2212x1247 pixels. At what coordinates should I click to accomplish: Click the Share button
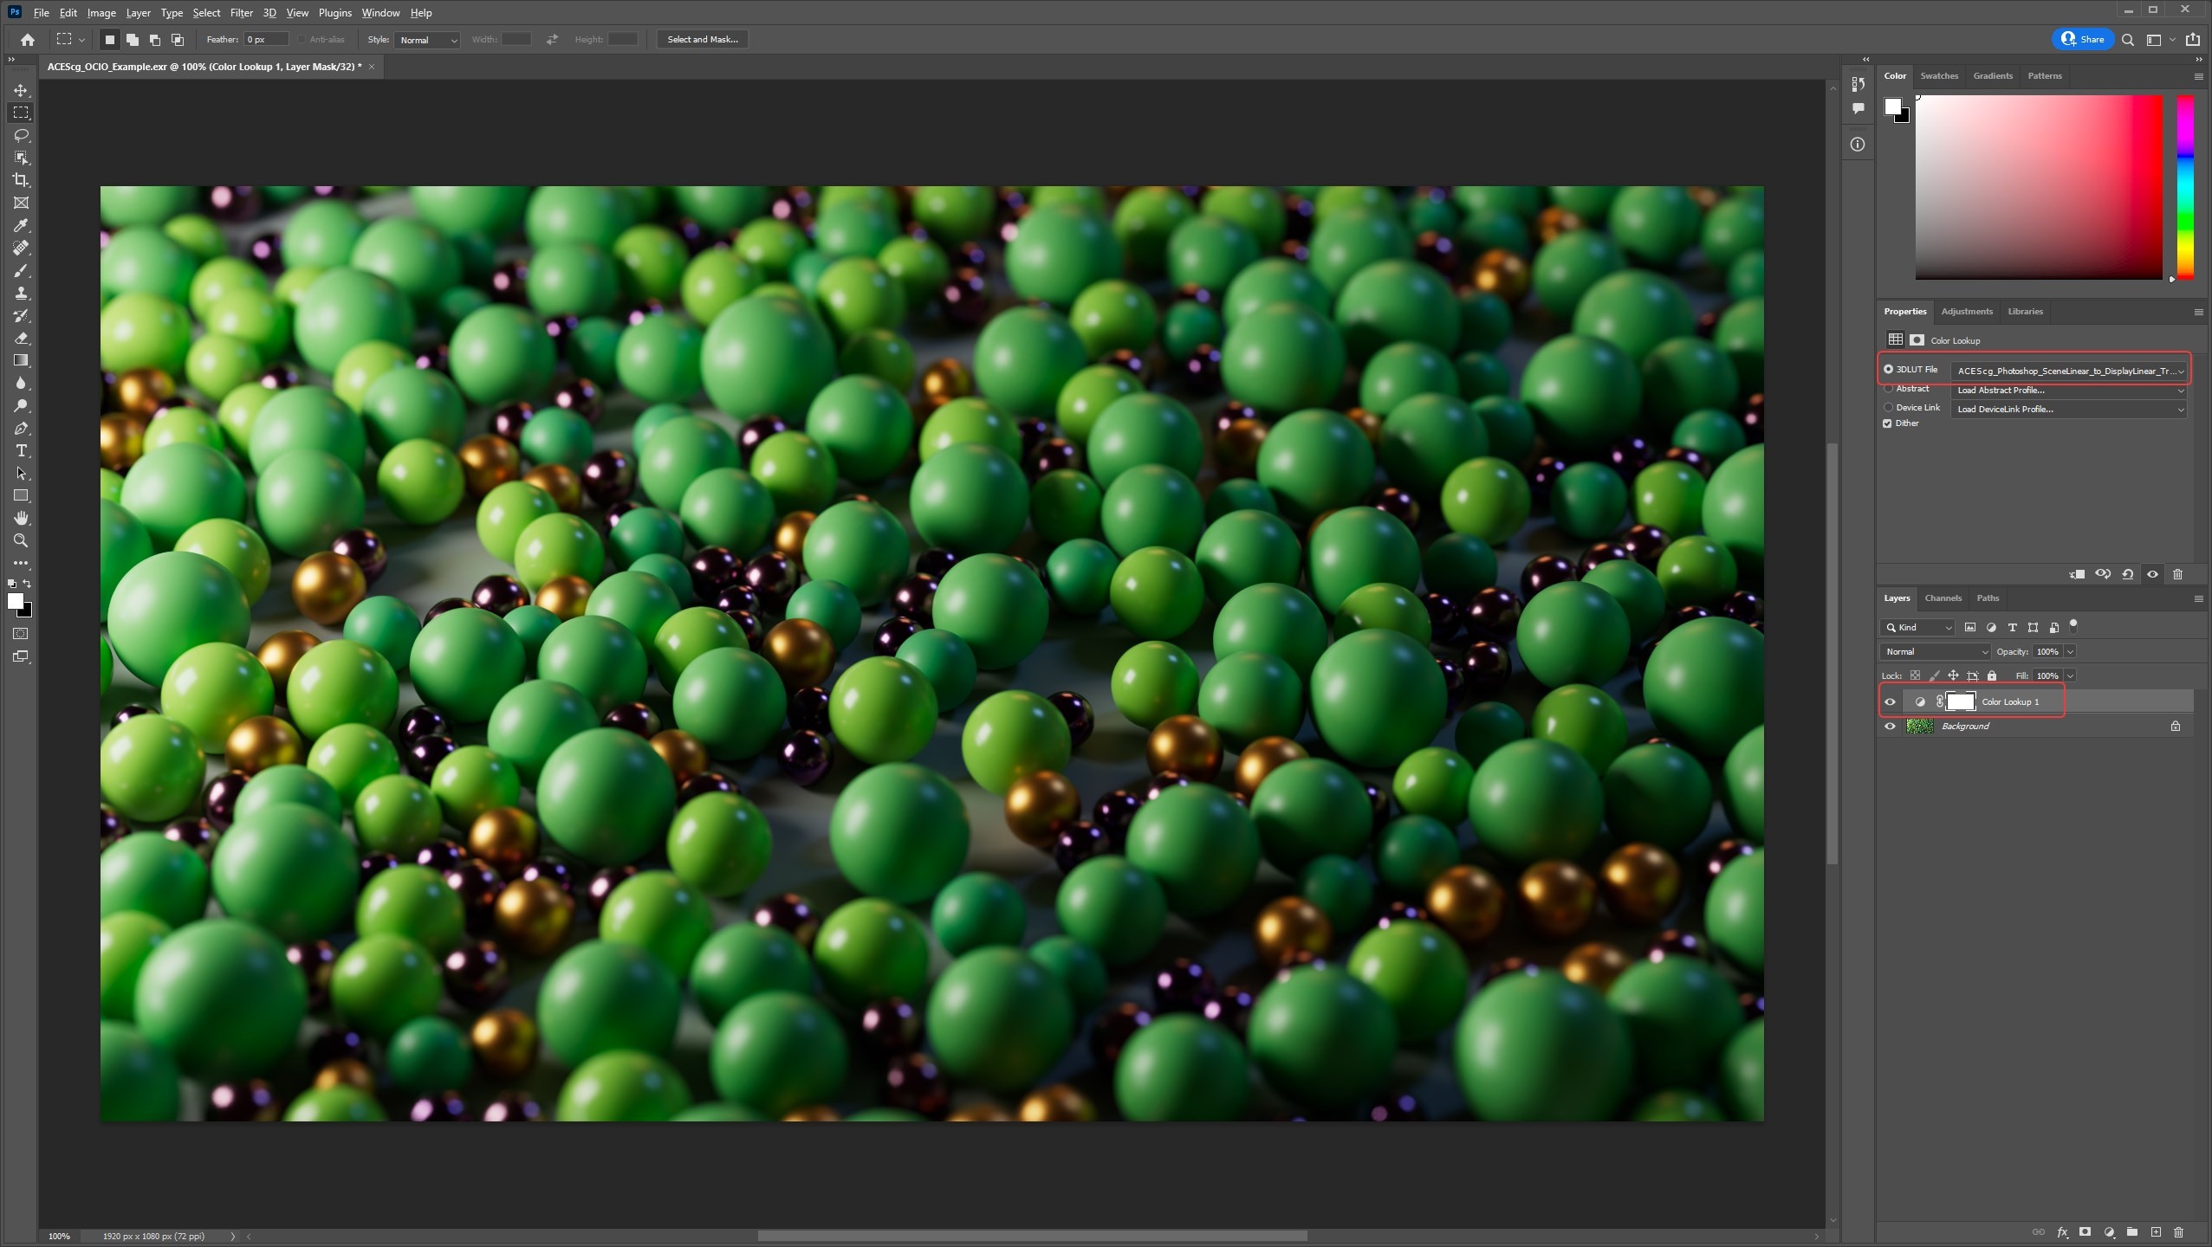(2083, 39)
